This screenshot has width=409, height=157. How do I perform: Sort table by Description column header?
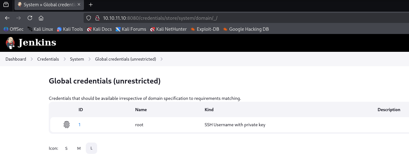389,110
